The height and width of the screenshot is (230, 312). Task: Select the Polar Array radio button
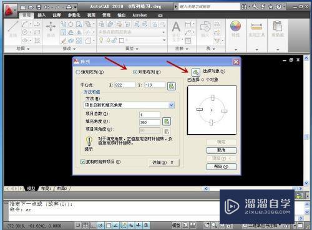coord(135,72)
